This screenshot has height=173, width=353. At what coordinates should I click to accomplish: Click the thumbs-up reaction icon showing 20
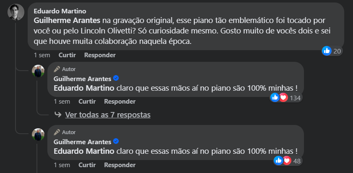click(327, 51)
